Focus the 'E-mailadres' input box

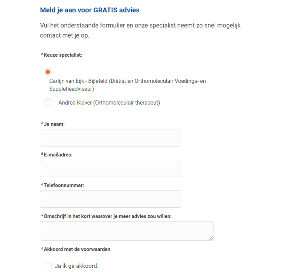point(110,169)
